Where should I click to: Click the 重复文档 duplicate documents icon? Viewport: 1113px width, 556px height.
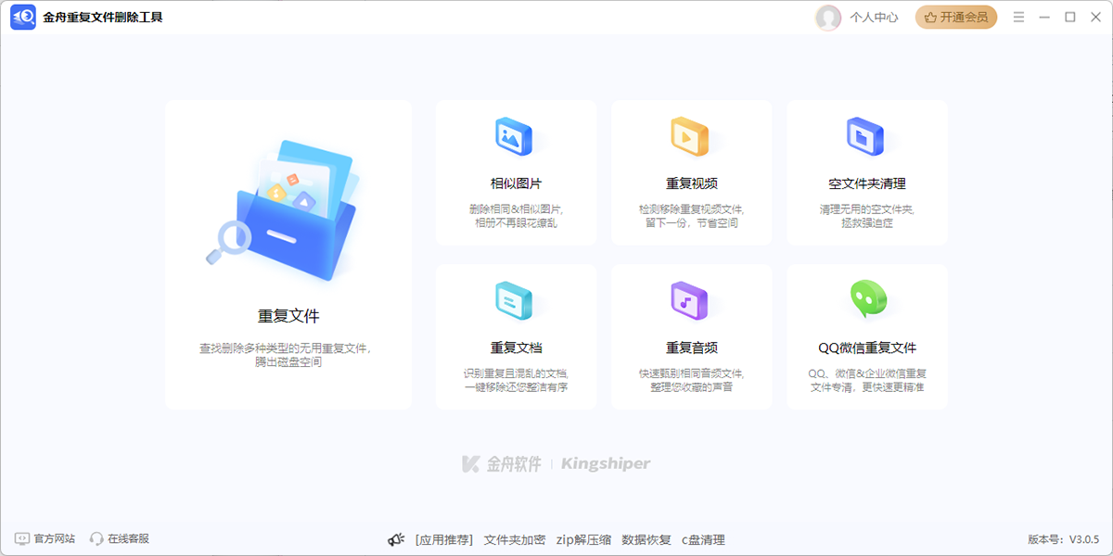(516, 300)
